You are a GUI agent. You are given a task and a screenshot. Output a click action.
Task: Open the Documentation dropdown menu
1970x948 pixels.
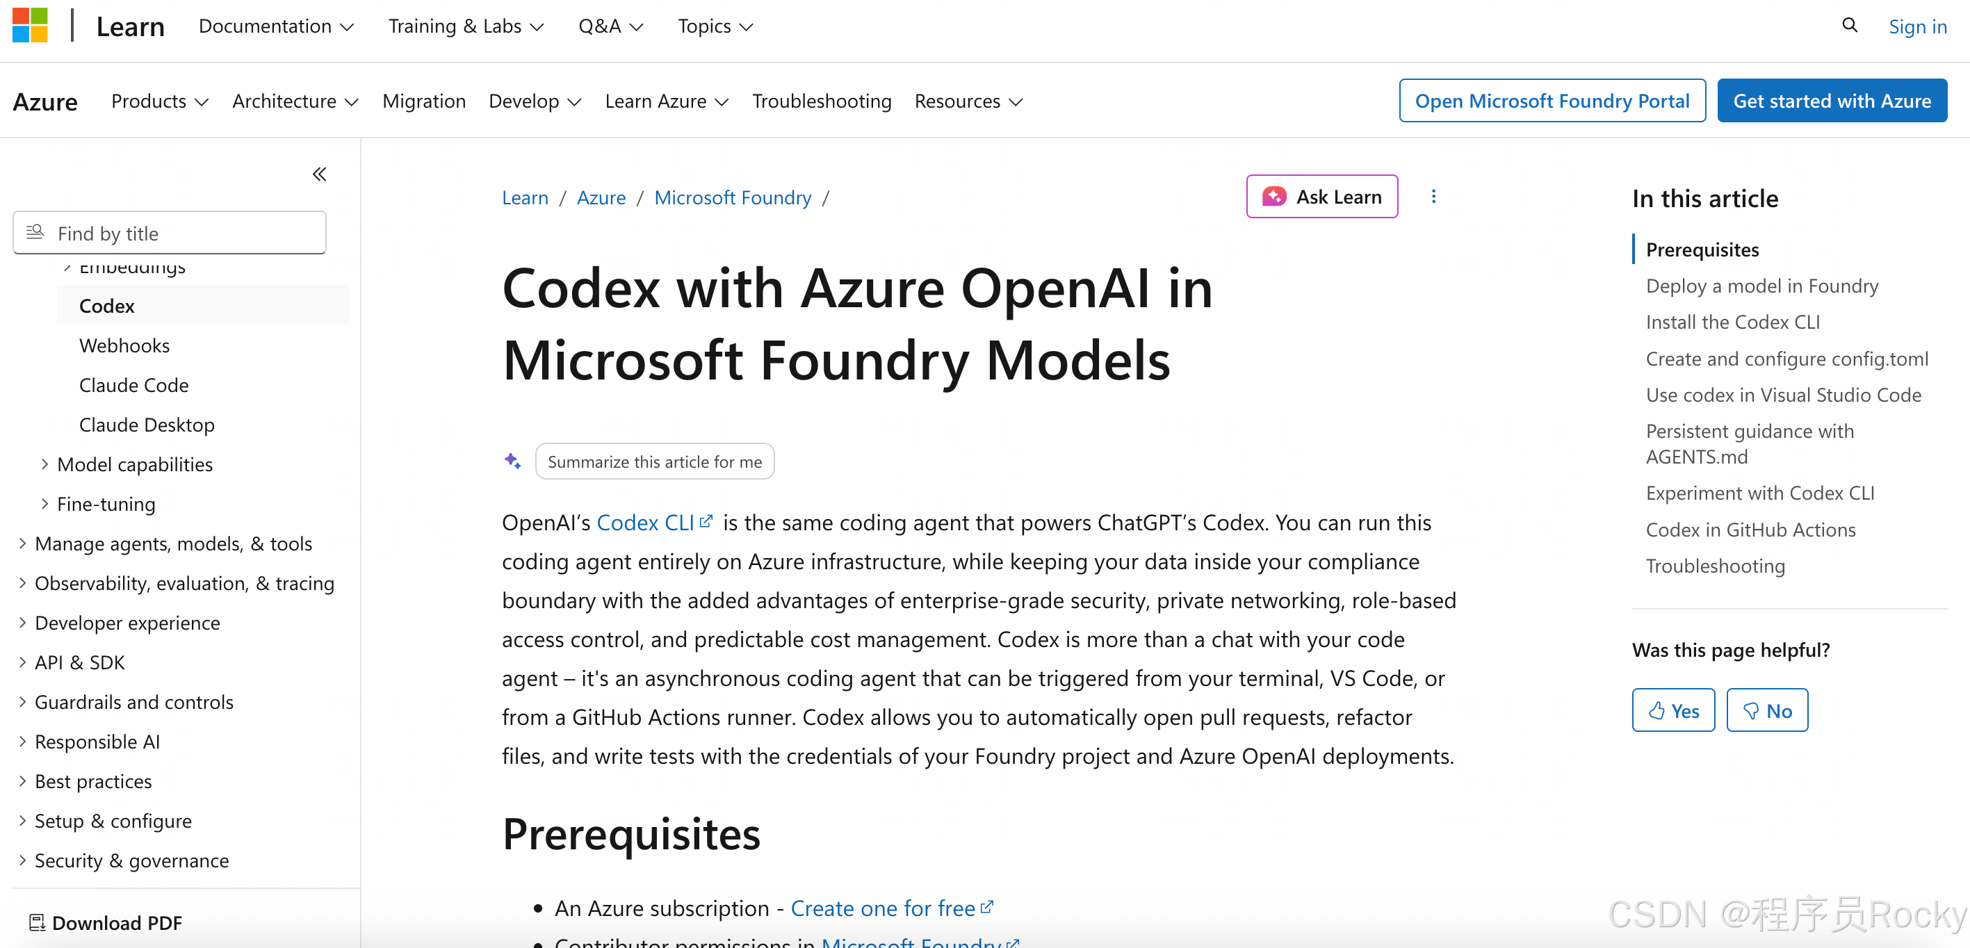click(276, 26)
